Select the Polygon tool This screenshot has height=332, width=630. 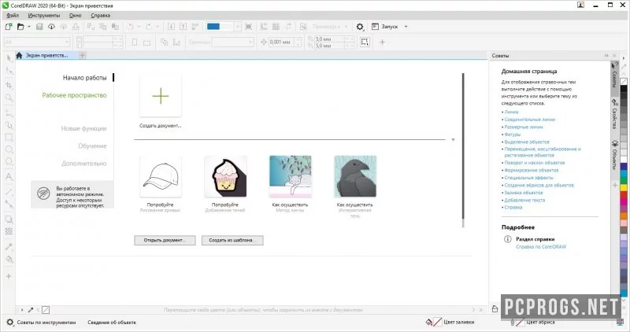tap(9, 161)
